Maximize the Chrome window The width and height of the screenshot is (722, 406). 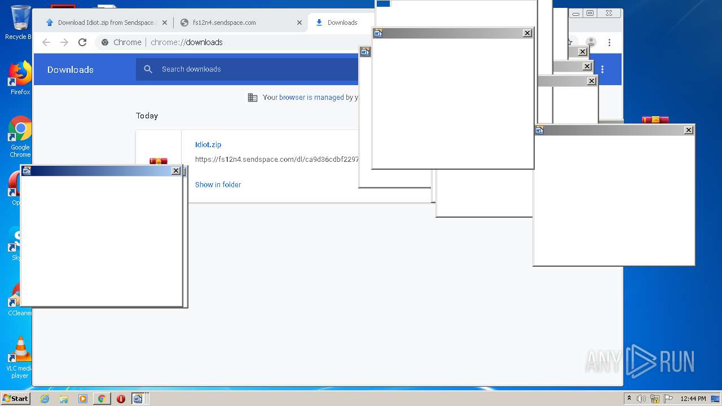tap(590, 13)
